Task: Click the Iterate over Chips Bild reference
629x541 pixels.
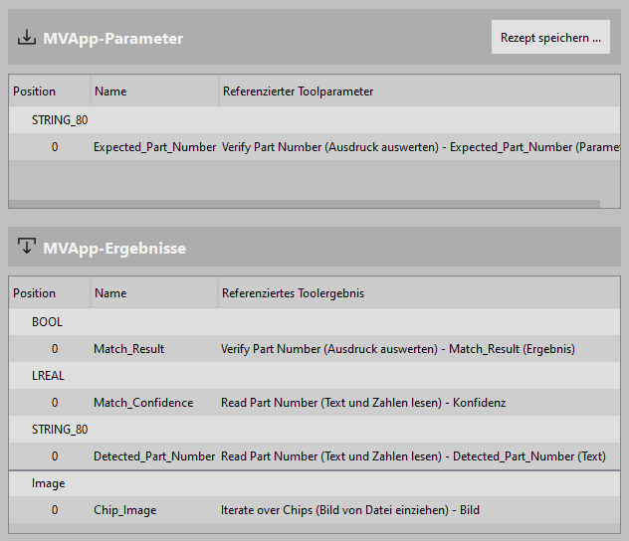Action: coord(350,510)
